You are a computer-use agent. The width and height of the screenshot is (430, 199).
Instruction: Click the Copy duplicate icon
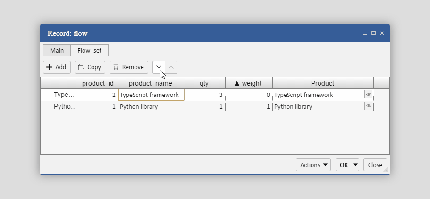pyautogui.click(x=81, y=67)
